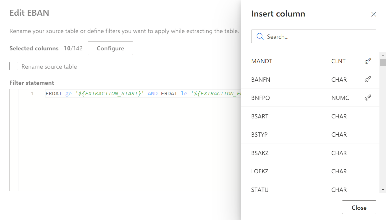Click the key icon beside BNFPO
The image size is (386, 220).
[368, 98]
